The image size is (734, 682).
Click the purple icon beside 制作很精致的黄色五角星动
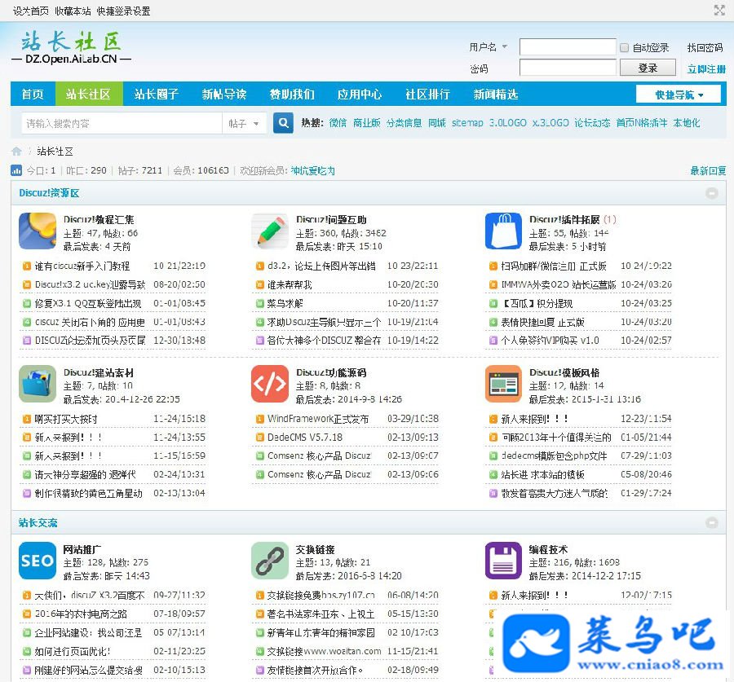(27, 494)
